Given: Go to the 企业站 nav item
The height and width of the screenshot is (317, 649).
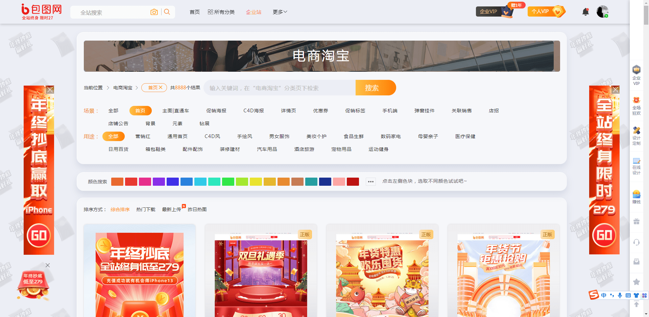Looking at the screenshot, I should click(254, 12).
